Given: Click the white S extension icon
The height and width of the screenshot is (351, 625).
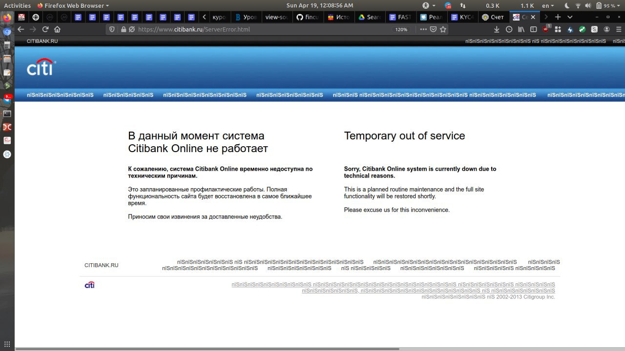Looking at the screenshot, I should (594, 29).
